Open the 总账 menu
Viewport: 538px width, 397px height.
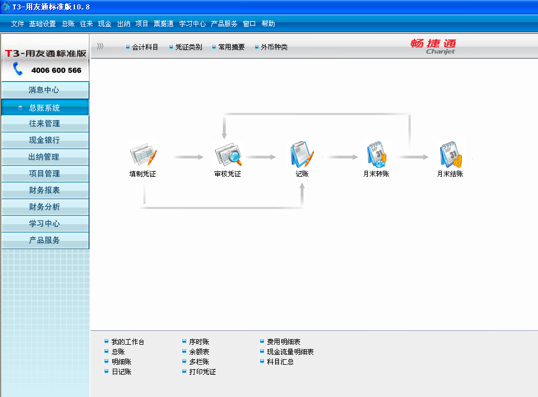point(68,24)
